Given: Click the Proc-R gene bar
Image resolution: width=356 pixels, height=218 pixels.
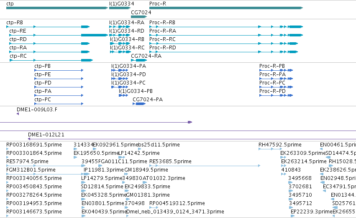Looking at the screenshot, I should click(226, 8).
